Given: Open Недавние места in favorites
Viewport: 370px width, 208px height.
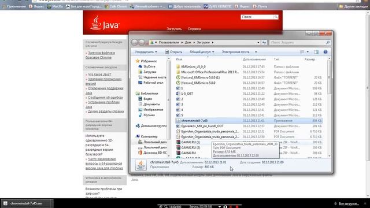Looking at the screenshot, I should 154,77.
